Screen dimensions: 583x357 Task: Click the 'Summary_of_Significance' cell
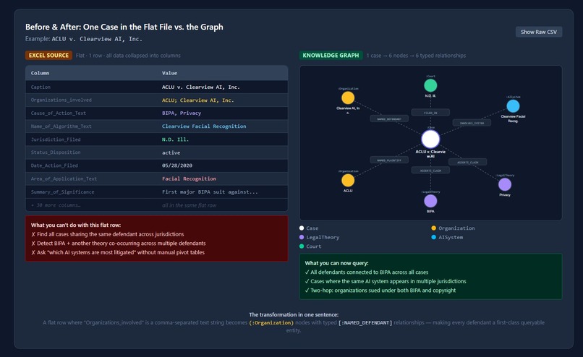[62, 192]
